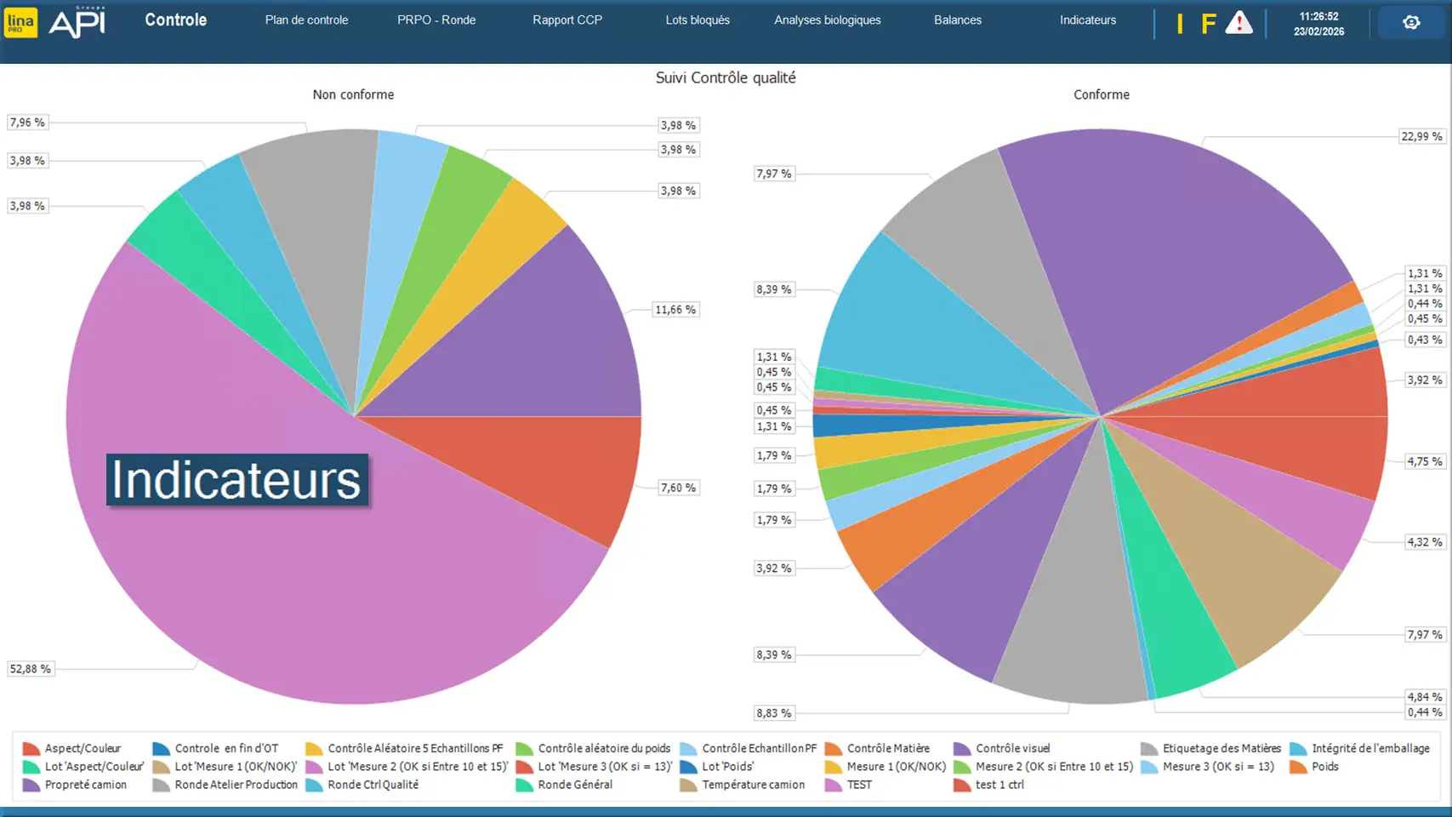Click the 22,99 % label on Conforme chart
The height and width of the screenshot is (817, 1452).
click(x=1421, y=136)
